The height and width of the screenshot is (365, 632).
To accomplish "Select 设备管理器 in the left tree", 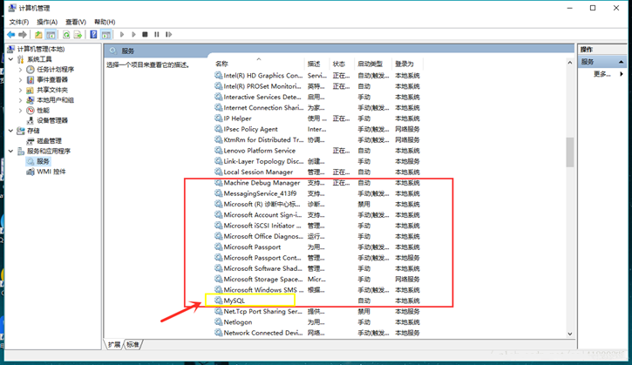I will (x=51, y=120).
